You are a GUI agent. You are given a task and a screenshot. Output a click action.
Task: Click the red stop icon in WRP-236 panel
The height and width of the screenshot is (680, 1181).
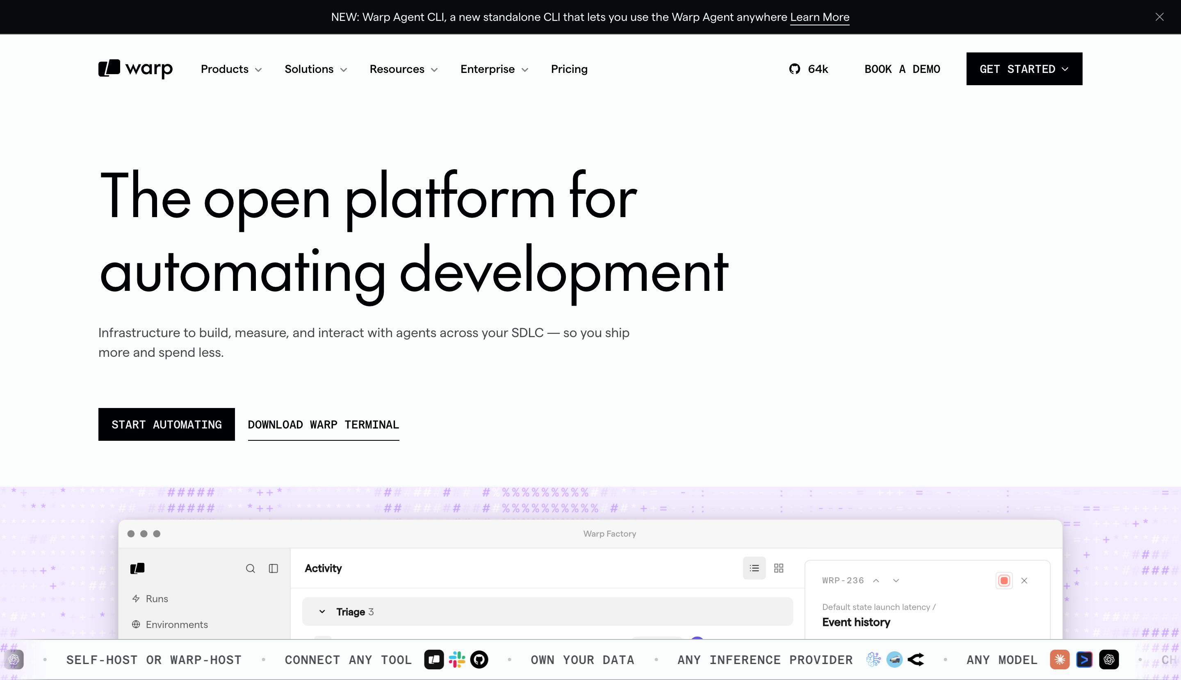(x=1004, y=580)
